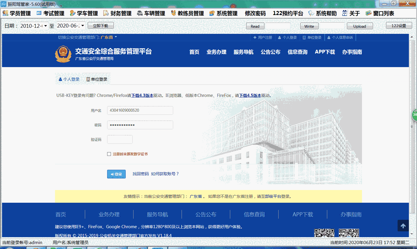Open the 车辆管理 car icon menu
The image size is (417, 249).
140,13
